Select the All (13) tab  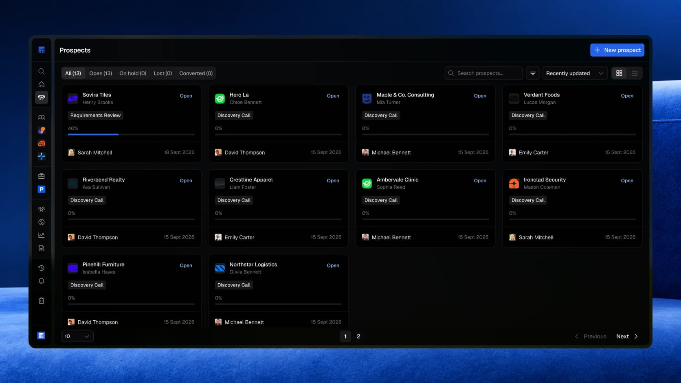click(73, 73)
